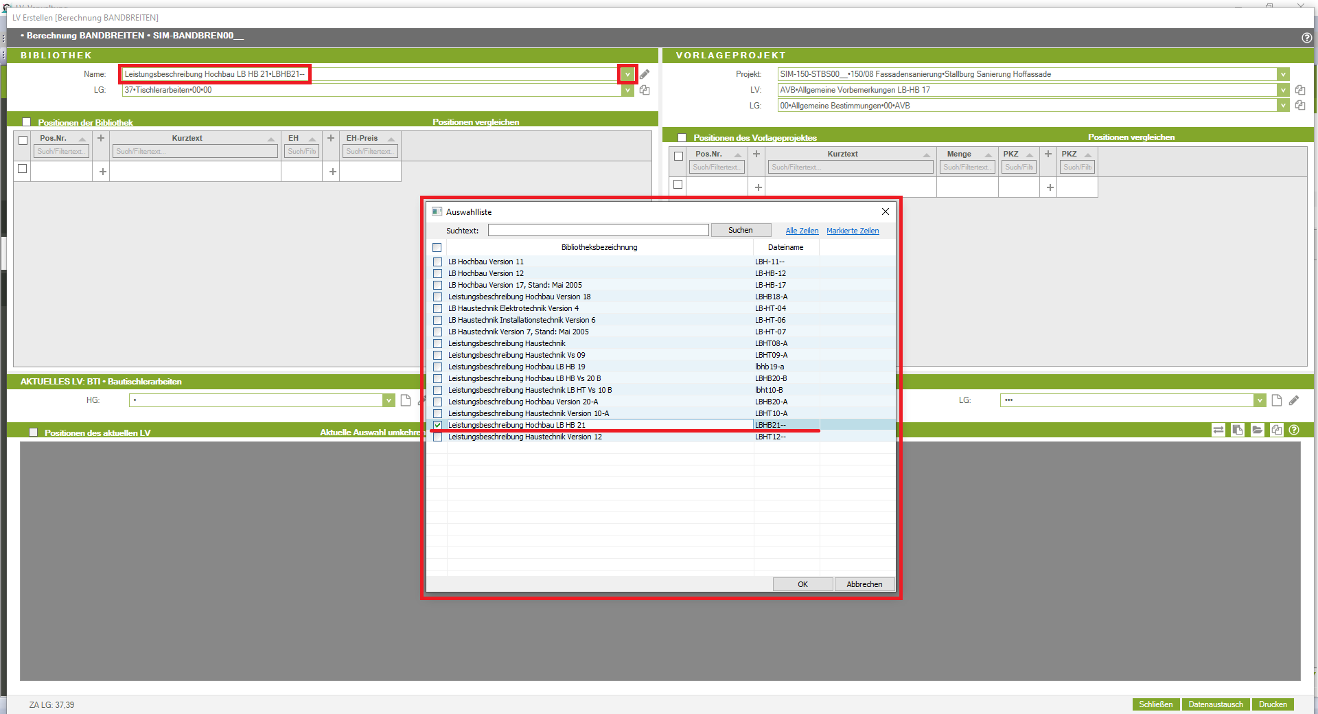Click the new document icon next to HG dropdown
The height and width of the screenshot is (714, 1318).
coord(406,400)
